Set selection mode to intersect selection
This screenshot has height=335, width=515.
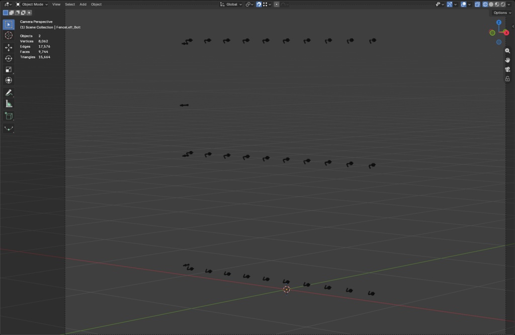click(x=29, y=13)
